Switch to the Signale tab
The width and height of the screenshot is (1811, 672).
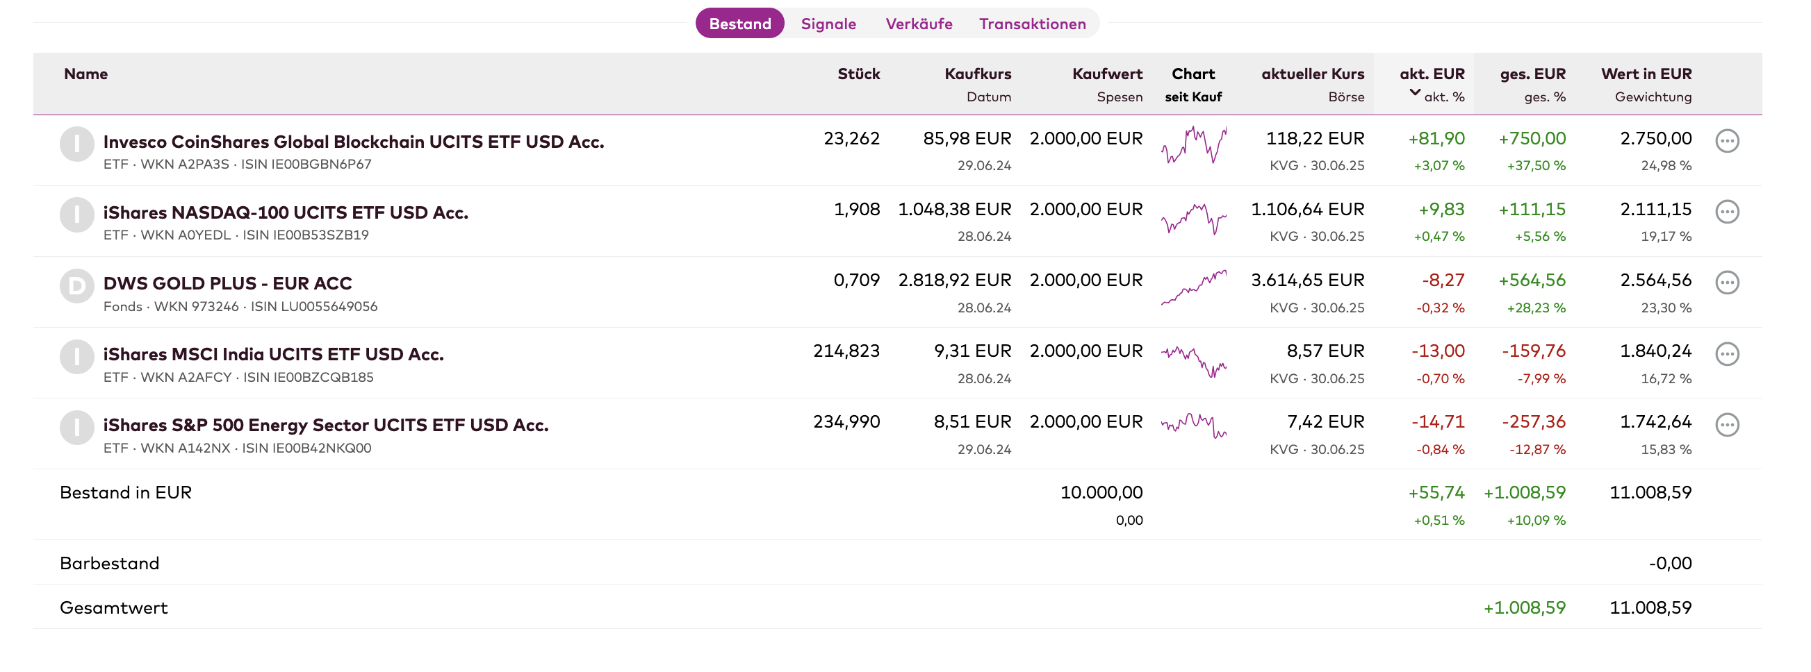(828, 24)
